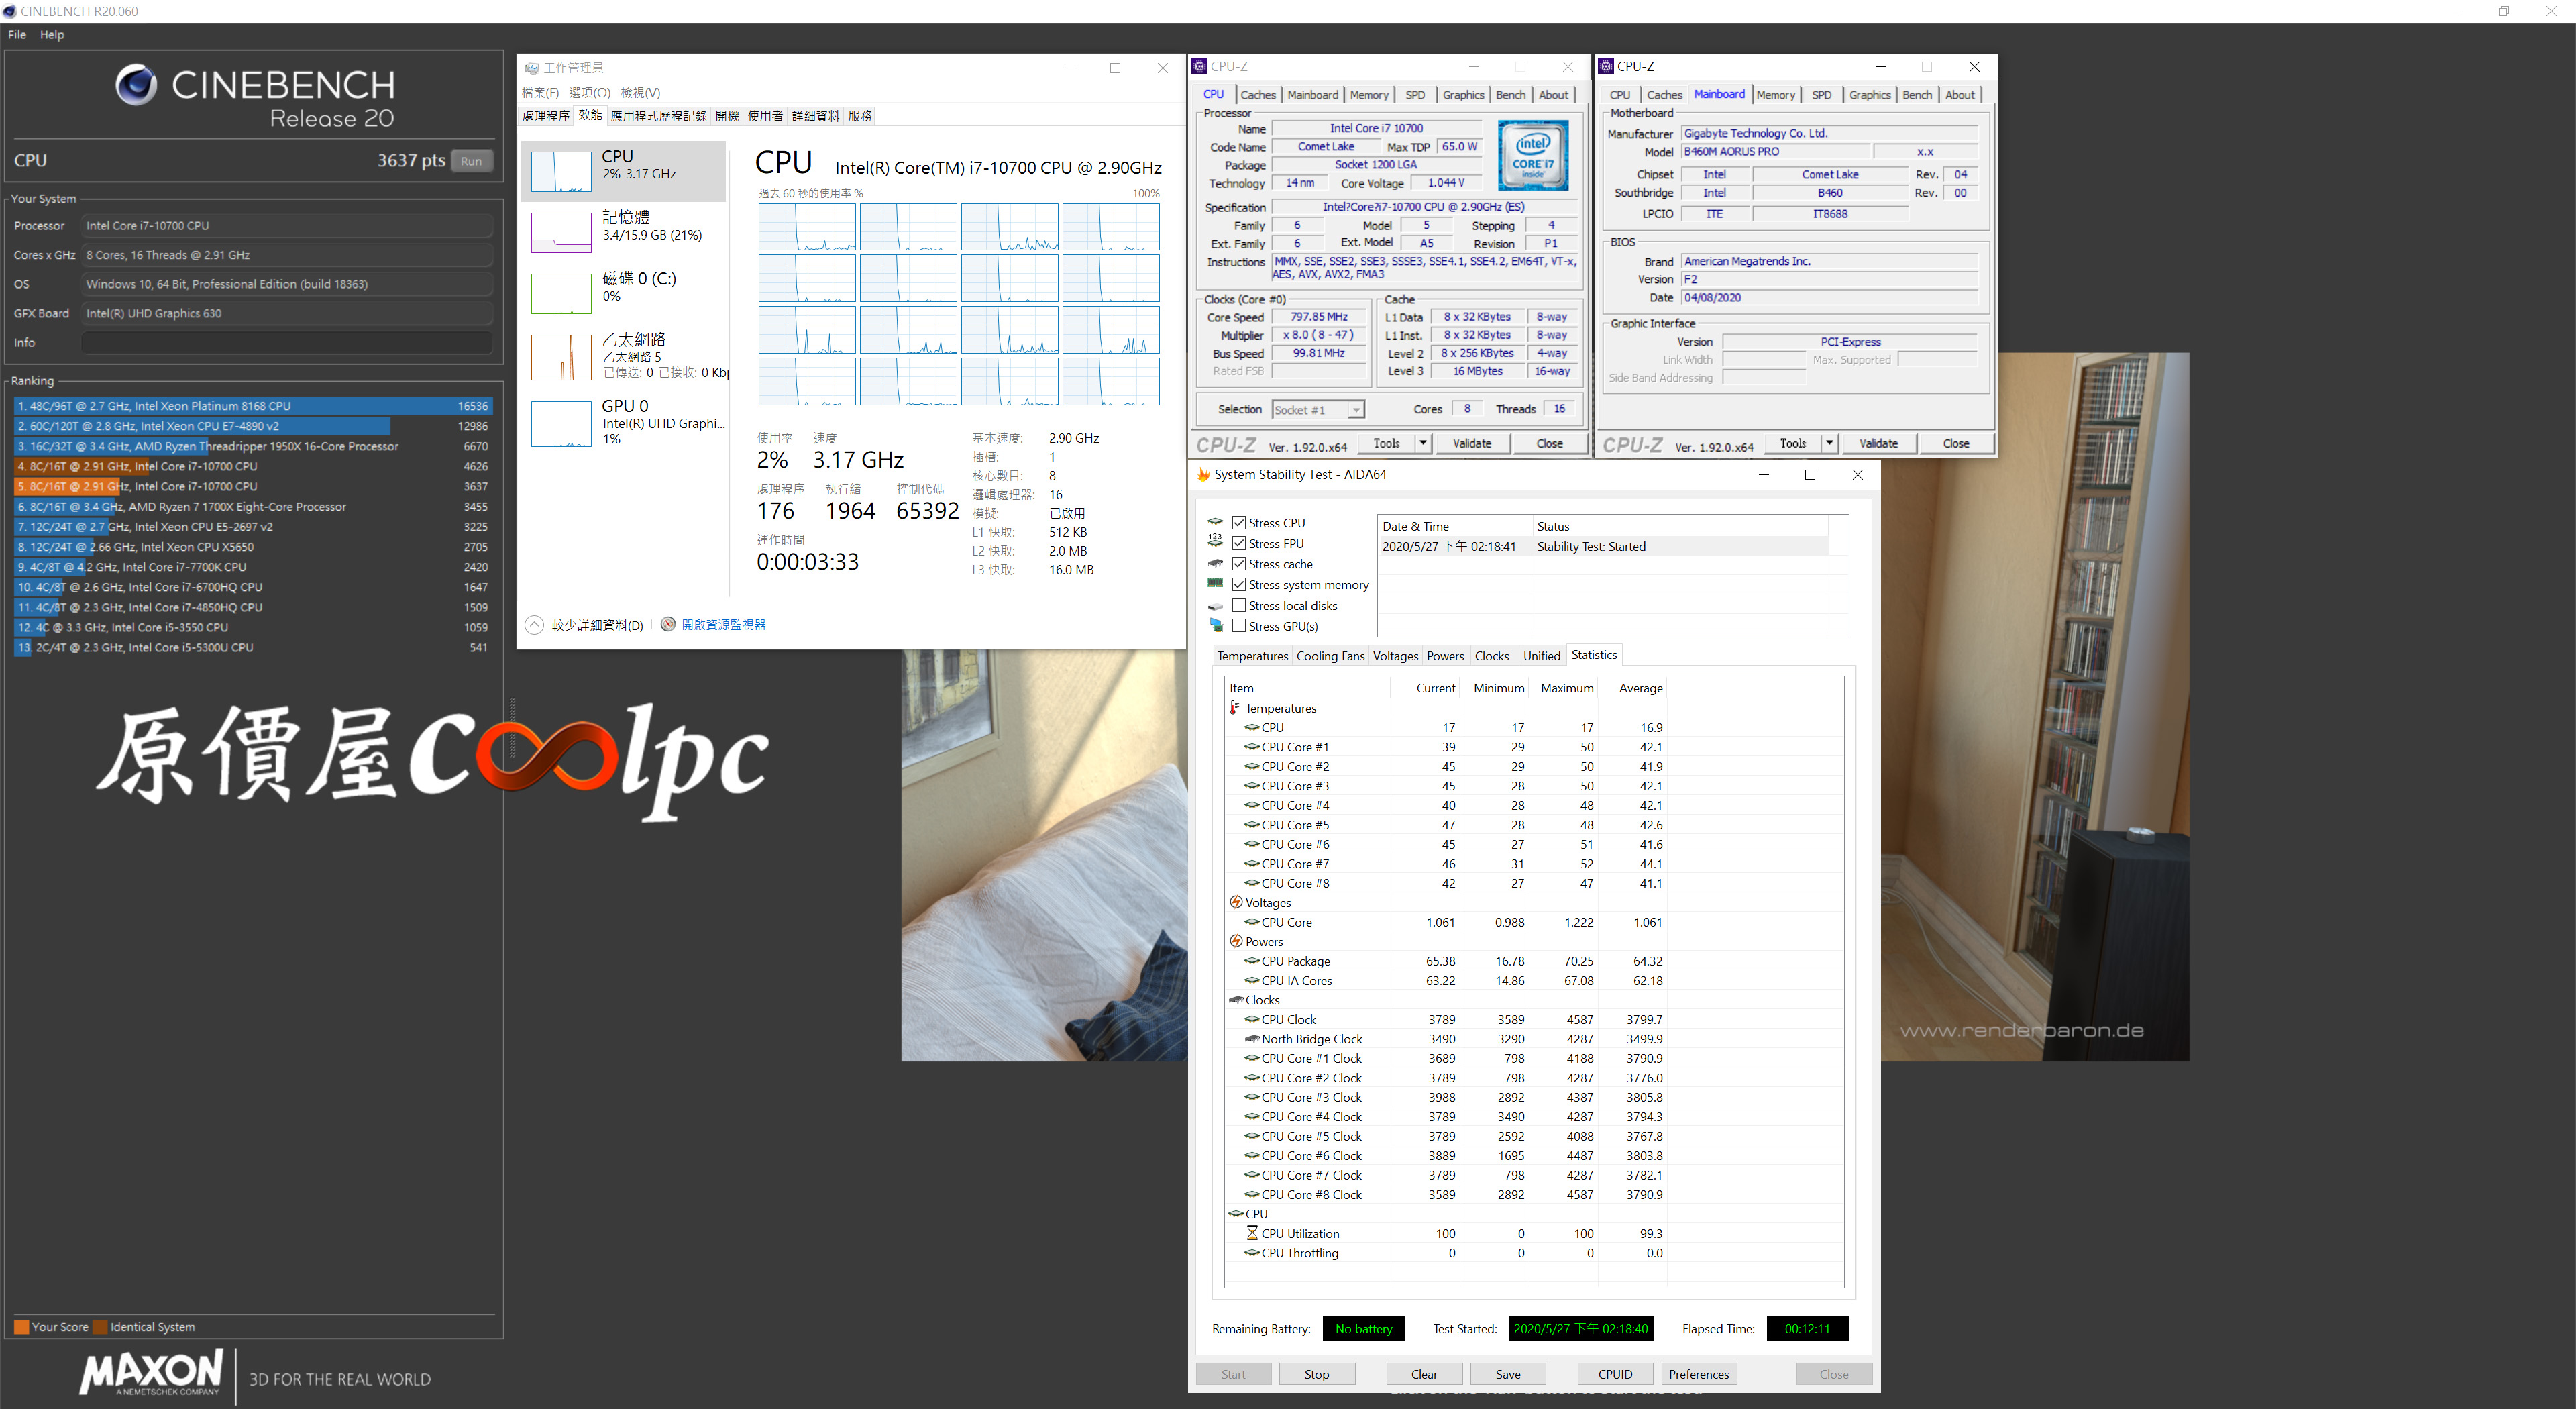
Task: Enable the Stress GPU(s) checkbox
Action: [x=1239, y=626]
